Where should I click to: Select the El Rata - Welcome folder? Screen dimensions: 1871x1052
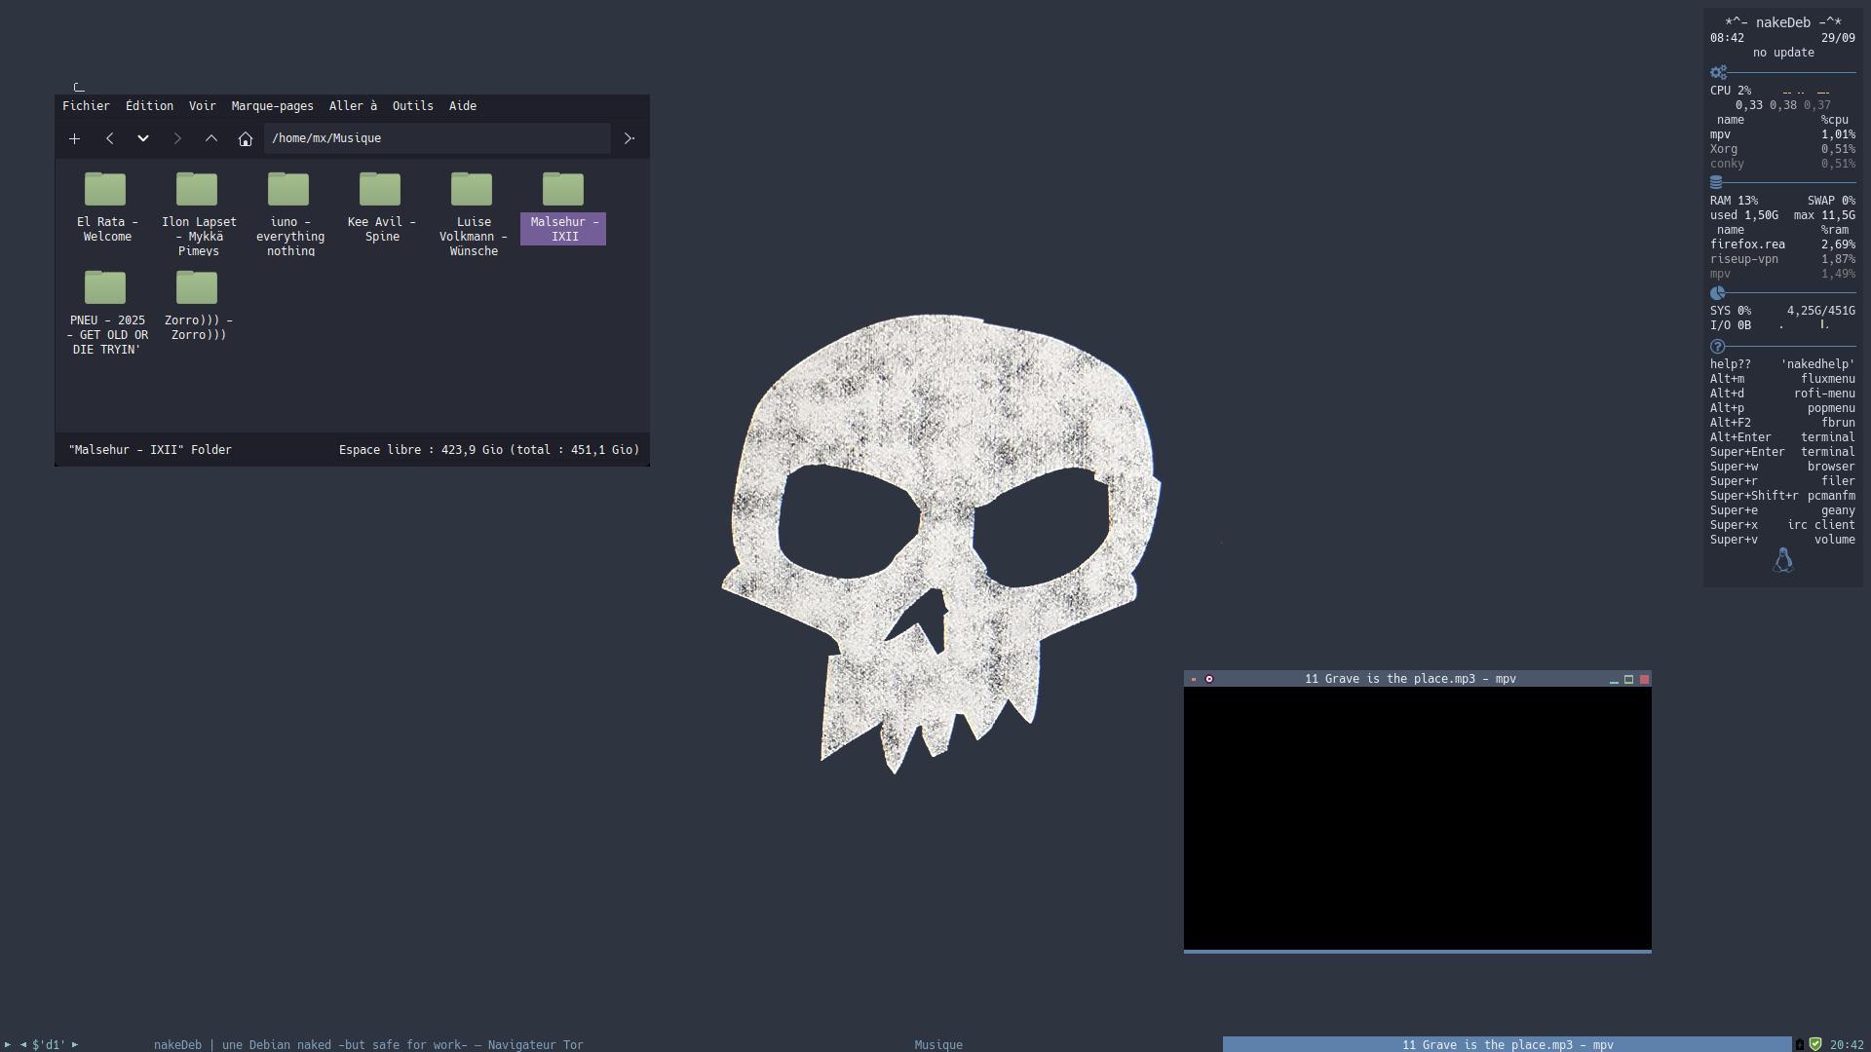105,190
